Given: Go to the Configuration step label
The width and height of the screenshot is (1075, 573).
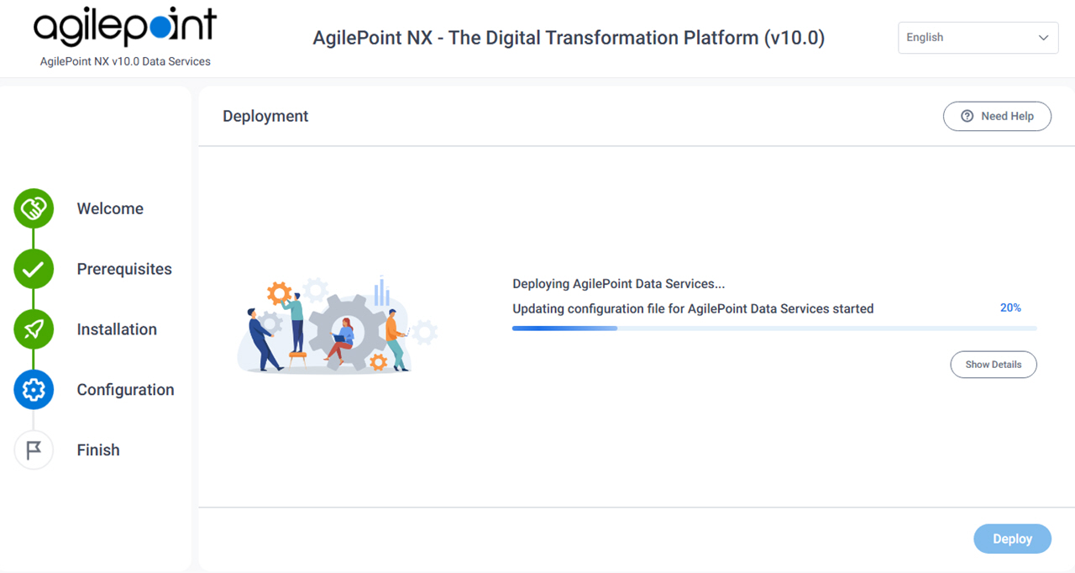Looking at the screenshot, I should pos(125,390).
